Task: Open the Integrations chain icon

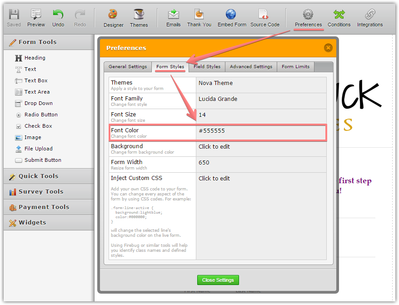Action: pyautogui.click(x=370, y=15)
